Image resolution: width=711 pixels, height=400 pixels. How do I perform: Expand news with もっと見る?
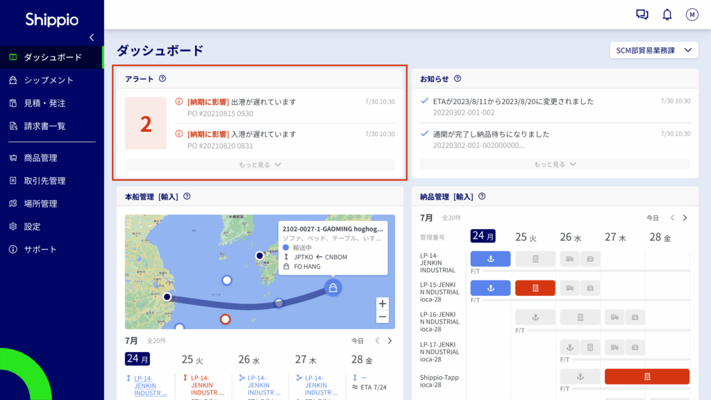555,165
